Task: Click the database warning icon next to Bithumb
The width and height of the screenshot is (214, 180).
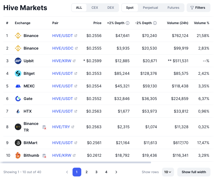Action: click(44, 156)
